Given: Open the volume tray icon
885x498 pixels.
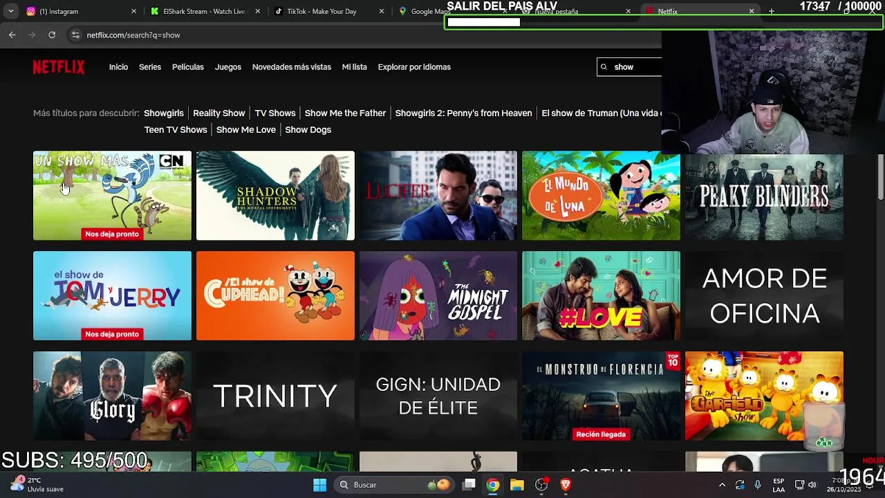Looking at the screenshot, I should 812,485.
